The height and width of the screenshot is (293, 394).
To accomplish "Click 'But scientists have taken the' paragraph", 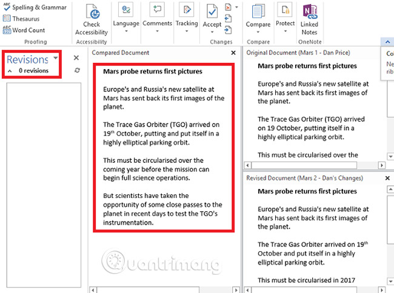I will 162,209.
